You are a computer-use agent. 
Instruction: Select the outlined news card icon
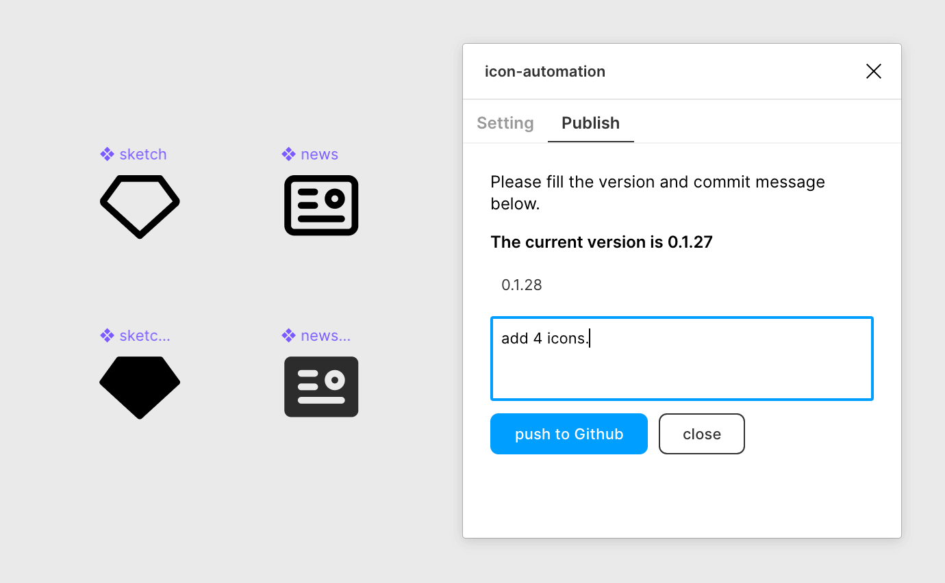(x=321, y=205)
